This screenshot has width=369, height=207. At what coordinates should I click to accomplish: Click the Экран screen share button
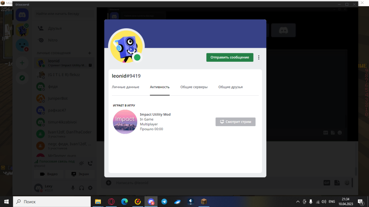(80, 174)
